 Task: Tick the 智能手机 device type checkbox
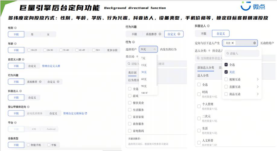point(29,145)
